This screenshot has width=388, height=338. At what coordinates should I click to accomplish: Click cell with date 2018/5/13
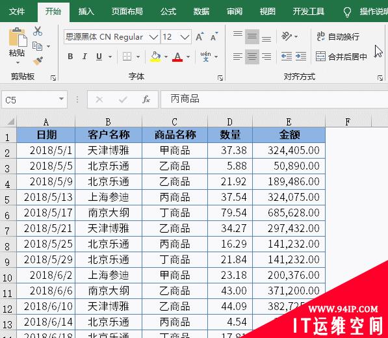coord(46,197)
